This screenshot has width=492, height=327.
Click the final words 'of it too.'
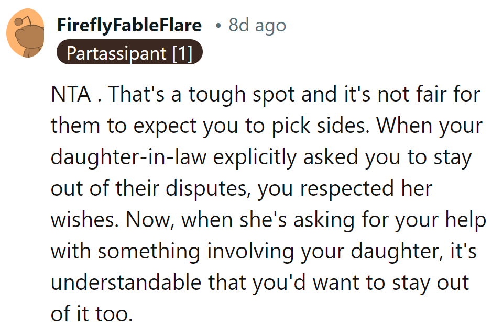(89, 313)
